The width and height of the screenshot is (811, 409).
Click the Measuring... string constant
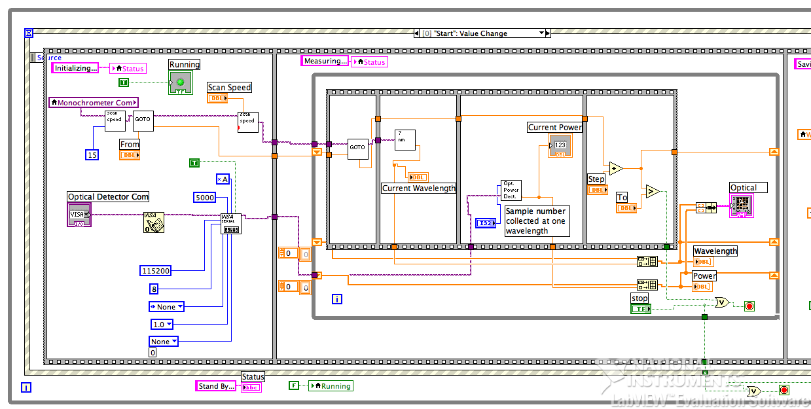(x=325, y=61)
